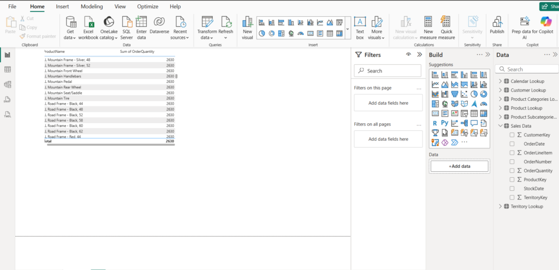559x270 pixels.
Task: Open Model view from left sidebar
Action: pos(8,85)
